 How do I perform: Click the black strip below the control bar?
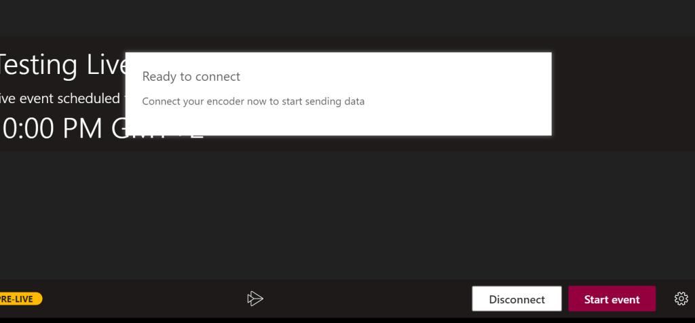339,320
